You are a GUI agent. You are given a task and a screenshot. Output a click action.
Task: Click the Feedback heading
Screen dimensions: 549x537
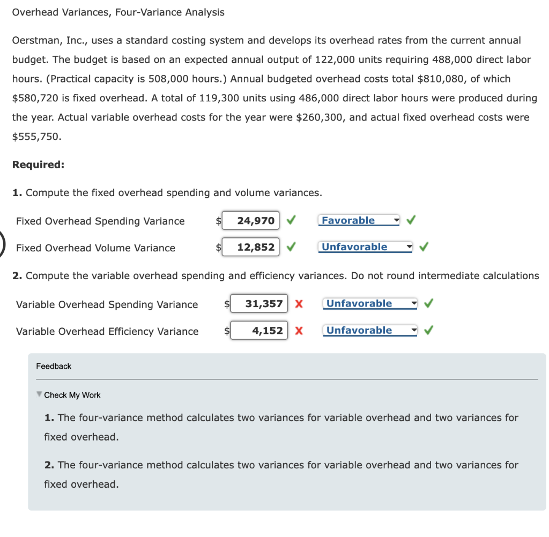click(x=54, y=366)
